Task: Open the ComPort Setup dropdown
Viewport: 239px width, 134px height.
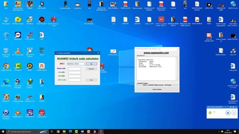Action: [157, 85]
